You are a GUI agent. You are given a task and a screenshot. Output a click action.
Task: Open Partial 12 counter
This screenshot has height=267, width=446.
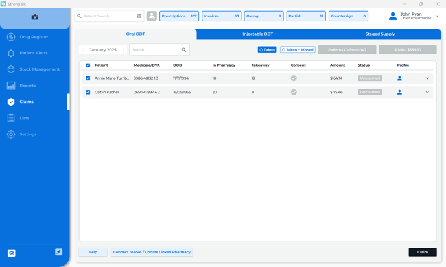point(306,16)
